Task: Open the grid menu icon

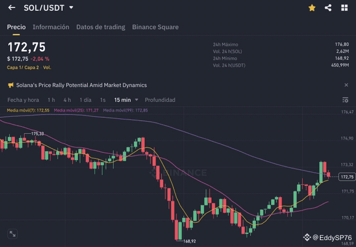Action: 344,8
